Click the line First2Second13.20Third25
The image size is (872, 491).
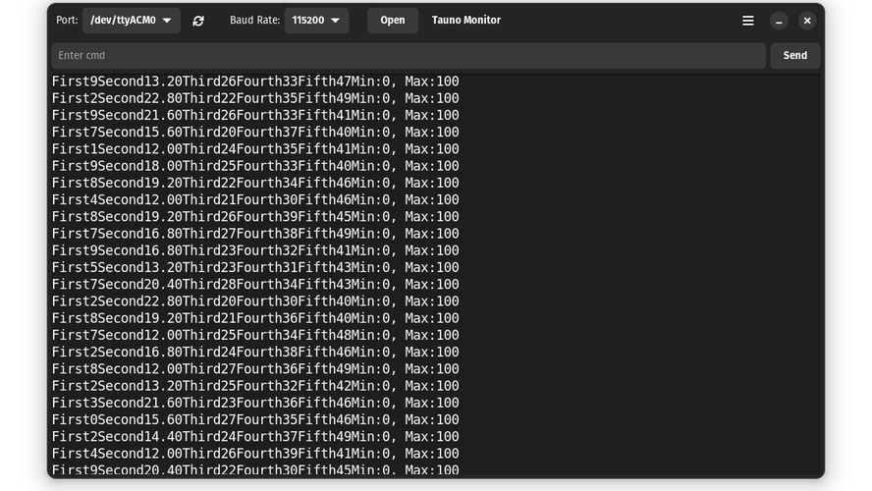pyautogui.click(x=255, y=386)
